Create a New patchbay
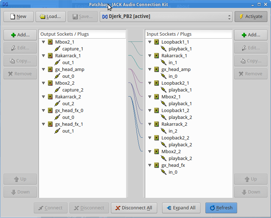The height and width of the screenshot is (218, 271). (18, 17)
